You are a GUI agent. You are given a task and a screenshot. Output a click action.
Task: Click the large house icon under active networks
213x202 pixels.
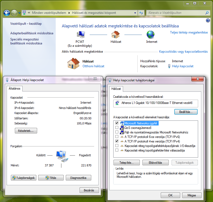73,64
